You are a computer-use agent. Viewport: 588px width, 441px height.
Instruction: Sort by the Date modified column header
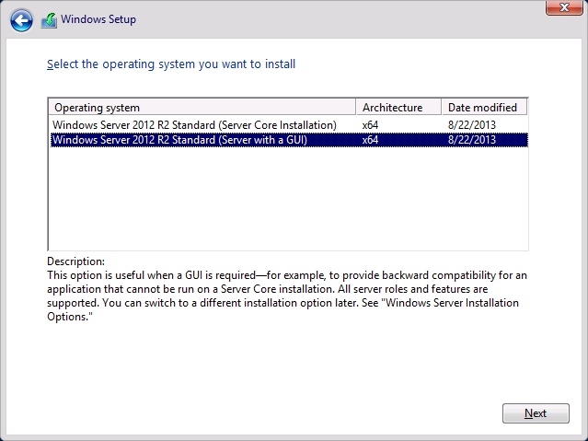[x=484, y=108]
